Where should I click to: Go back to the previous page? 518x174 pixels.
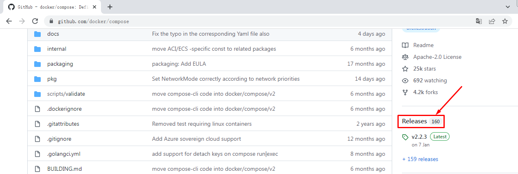click(x=9, y=21)
